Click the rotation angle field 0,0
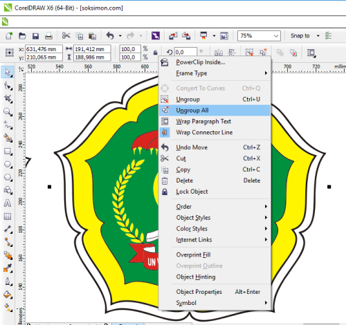The height and width of the screenshot is (325, 346). [x=185, y=53]
